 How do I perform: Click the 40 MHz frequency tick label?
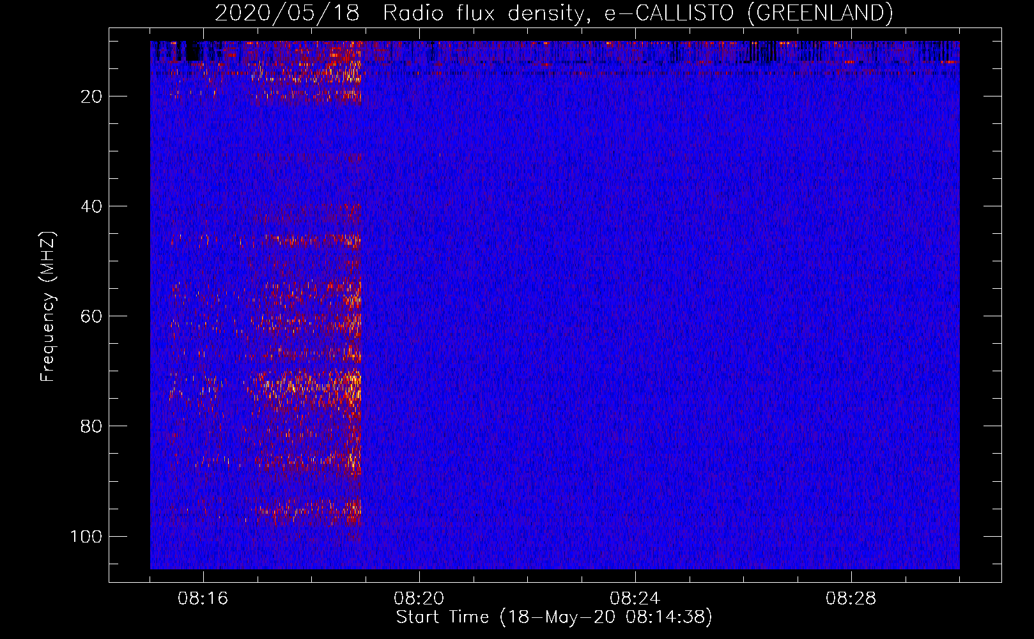click(91, 206)
